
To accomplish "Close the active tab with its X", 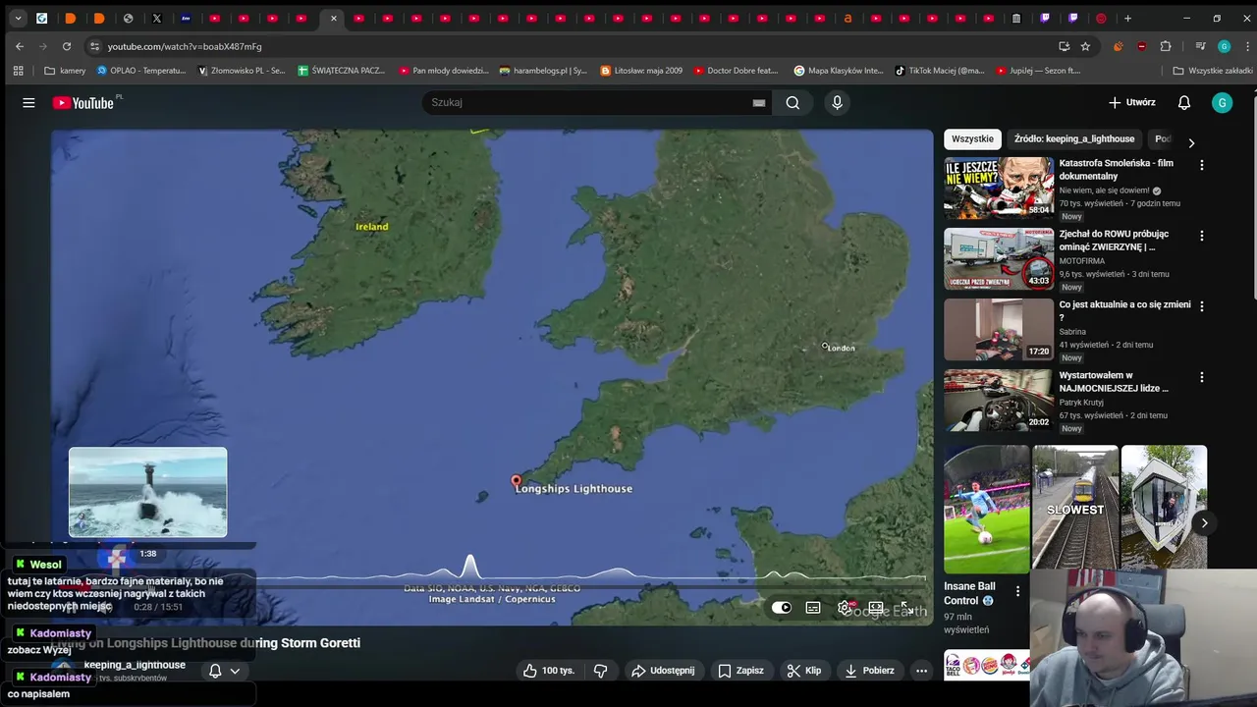I will [x=334, y=18].
